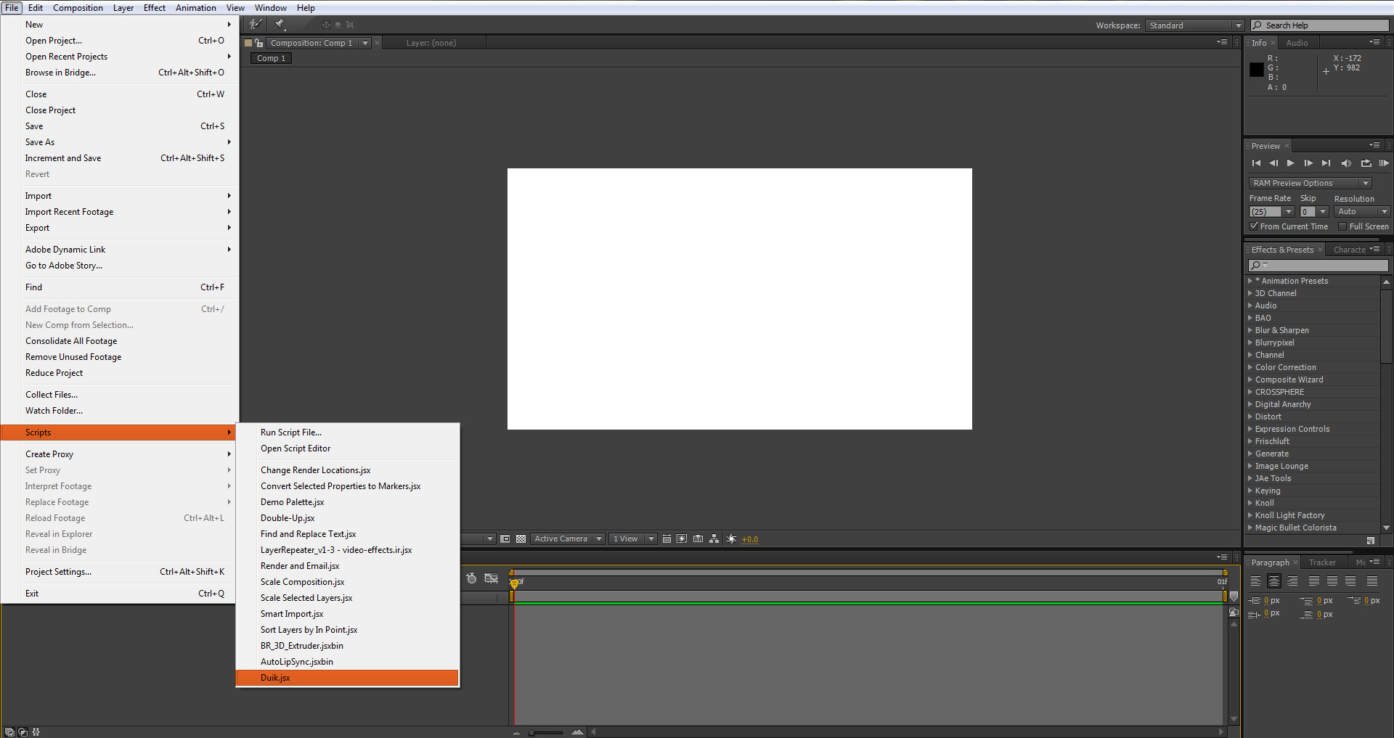Toggle the Preview audio mute speaker icon
The width and height of the screenshot is (1394, 738).
point(1346,163)
